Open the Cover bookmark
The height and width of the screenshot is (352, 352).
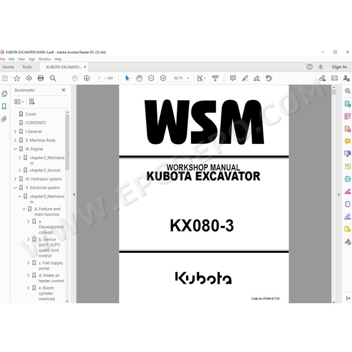click(31, 114)
